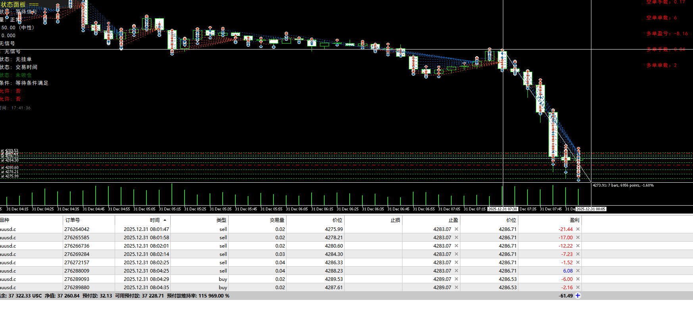
Task: Remove take-profit 4283.07 on order 276264042
Action: [456, 229]
